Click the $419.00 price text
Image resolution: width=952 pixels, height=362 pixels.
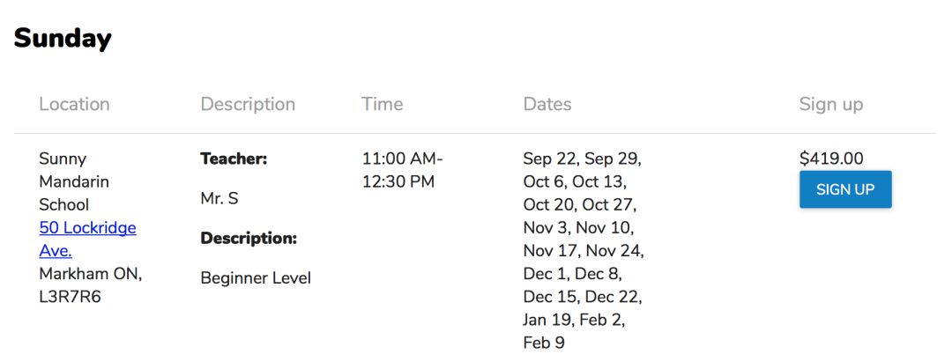(831, 159)
